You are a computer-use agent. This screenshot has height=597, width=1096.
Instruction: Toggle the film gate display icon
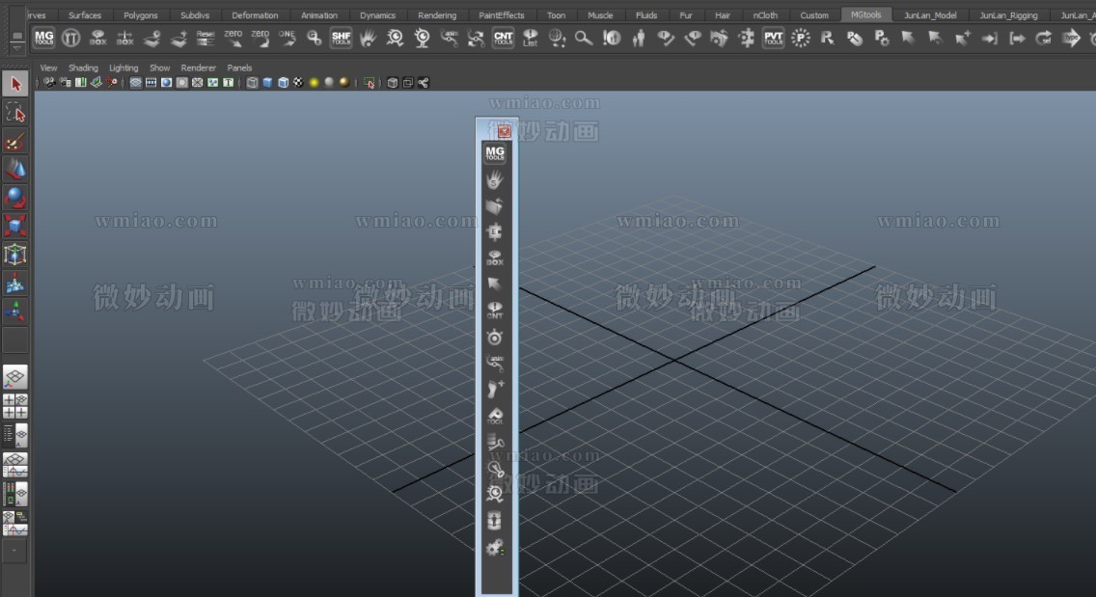pyautogui.click(x=151, y=82)
